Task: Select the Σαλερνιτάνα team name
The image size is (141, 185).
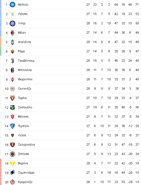Action: [x=26, y=145]
